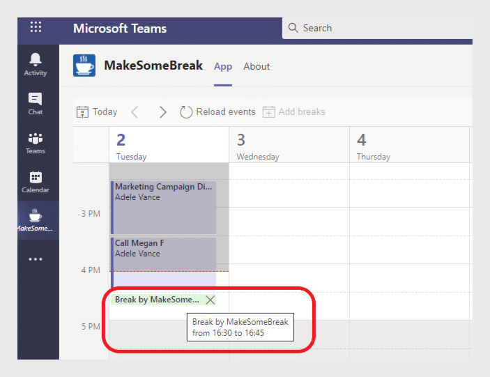
Task: Open Chat in the left sidebar
Action: coord(36,104)
